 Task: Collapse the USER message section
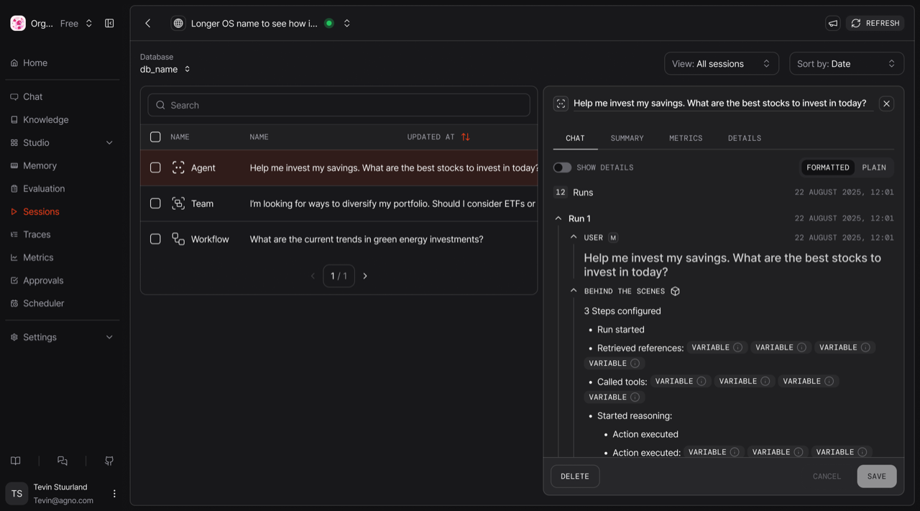click(574, 237)
